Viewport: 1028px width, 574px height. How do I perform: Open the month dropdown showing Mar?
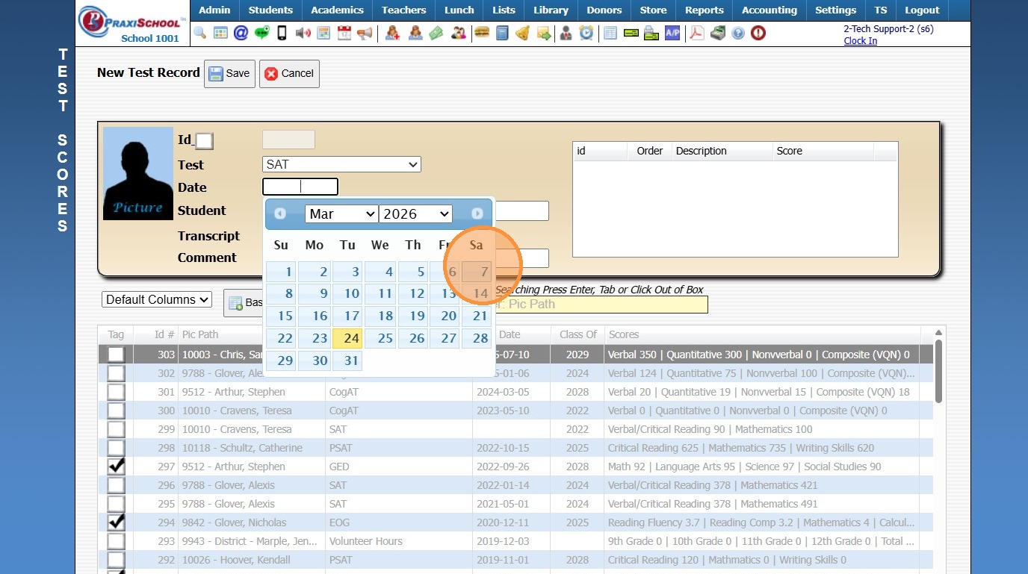click(341, 214)
